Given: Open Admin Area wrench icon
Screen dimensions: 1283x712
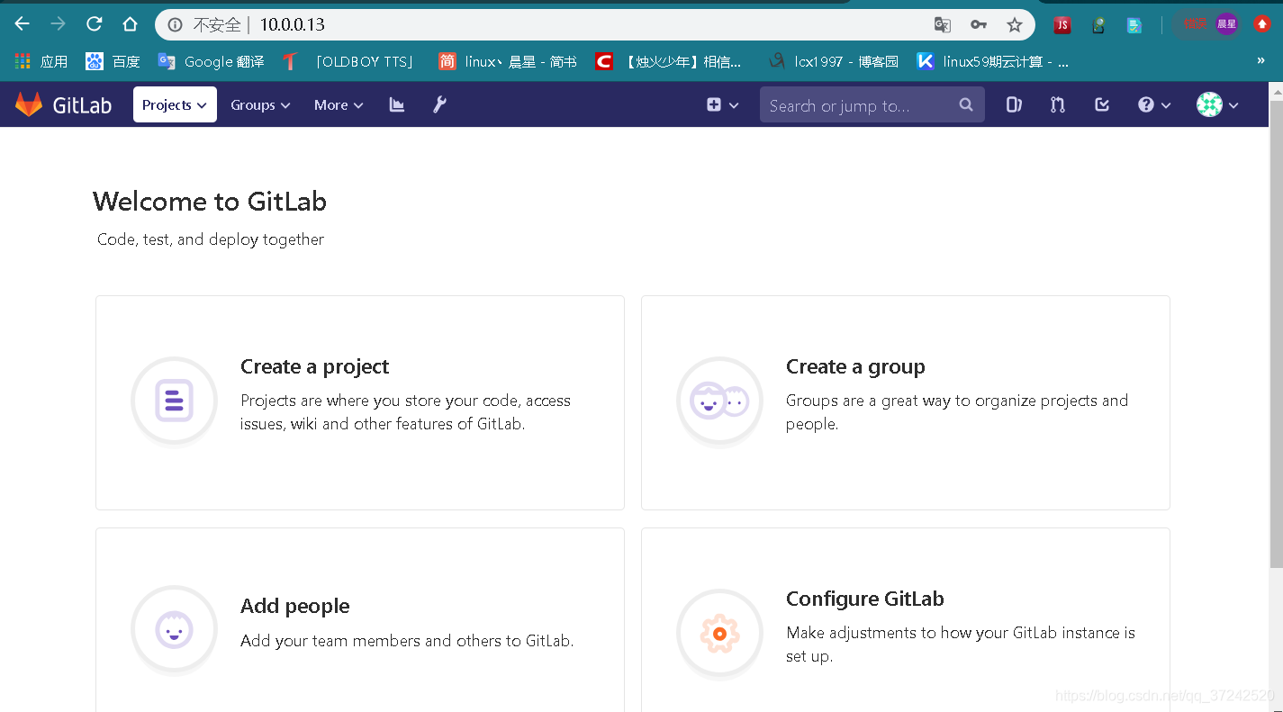Looking at the screenshot, I should pos(439,104).
